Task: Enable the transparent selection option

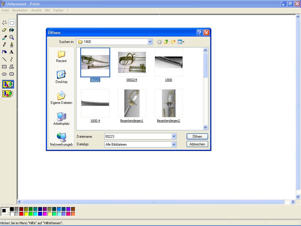Action: (8, 94)
